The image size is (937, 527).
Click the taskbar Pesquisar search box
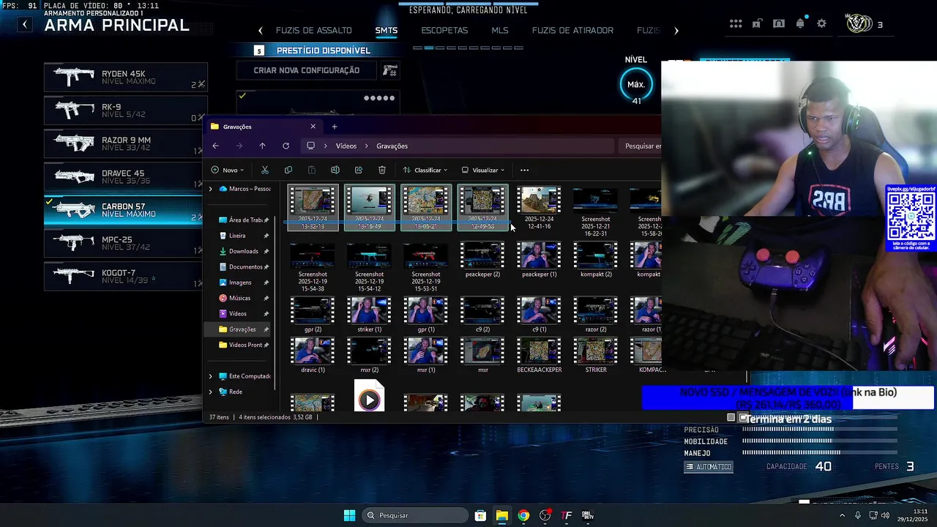[416, 515]
